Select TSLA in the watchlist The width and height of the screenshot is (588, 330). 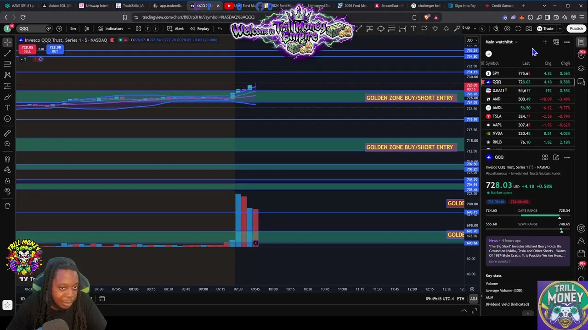click(528, 116)
